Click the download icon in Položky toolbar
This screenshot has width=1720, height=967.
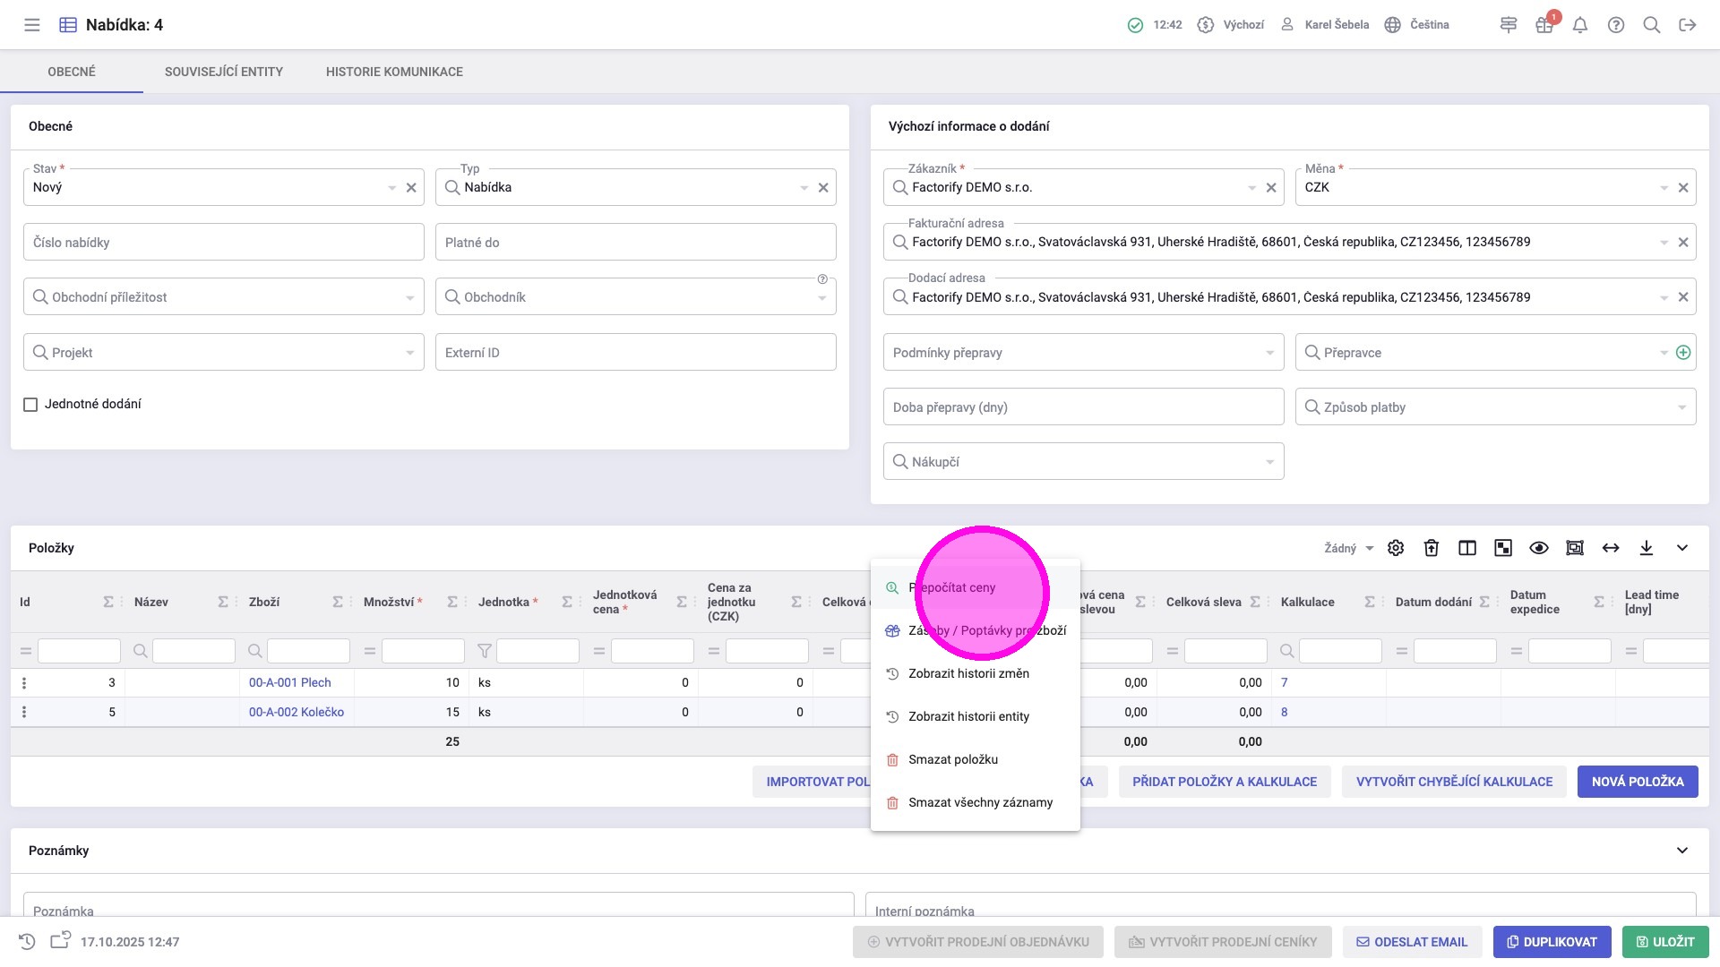(1647, 548)
